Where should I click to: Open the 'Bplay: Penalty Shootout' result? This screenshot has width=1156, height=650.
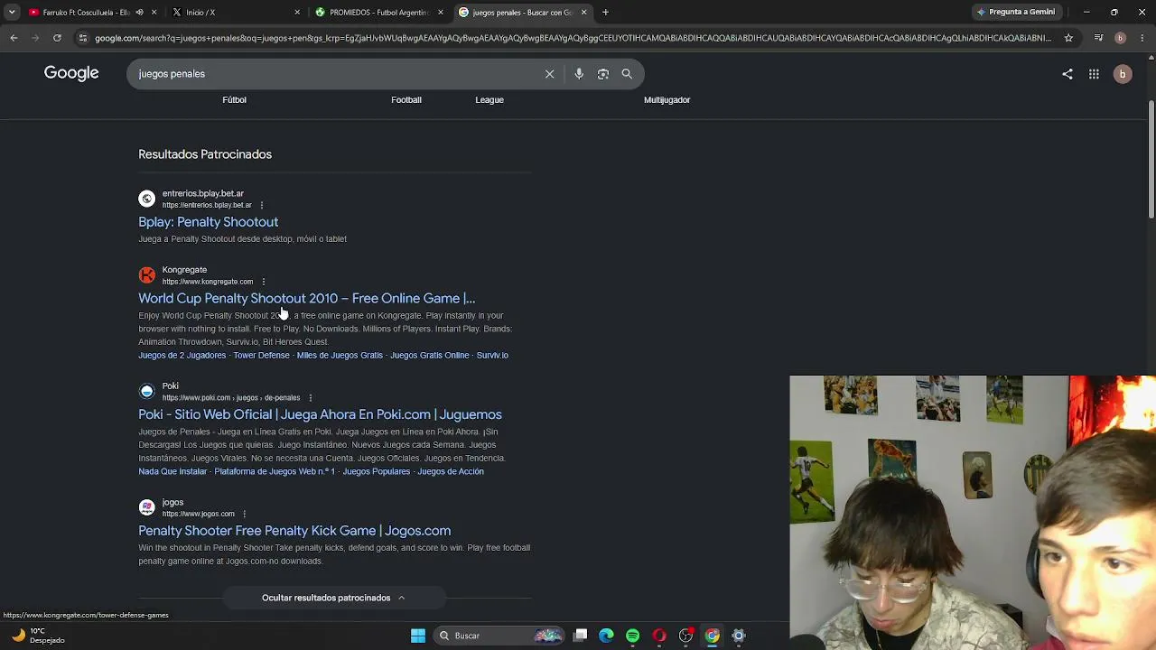click(x=208, y=222)
